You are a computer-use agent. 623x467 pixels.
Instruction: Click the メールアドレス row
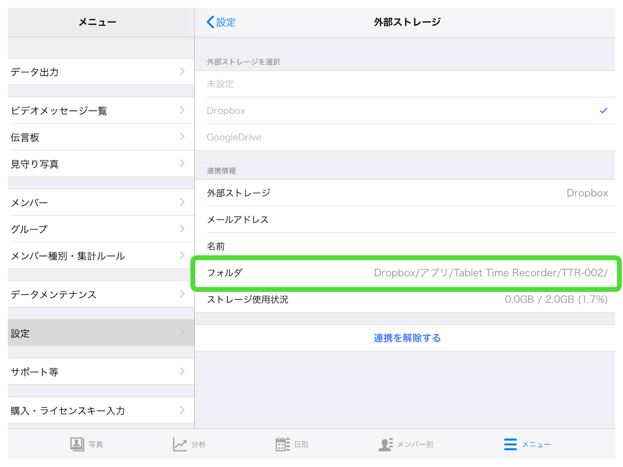(405, 219)
